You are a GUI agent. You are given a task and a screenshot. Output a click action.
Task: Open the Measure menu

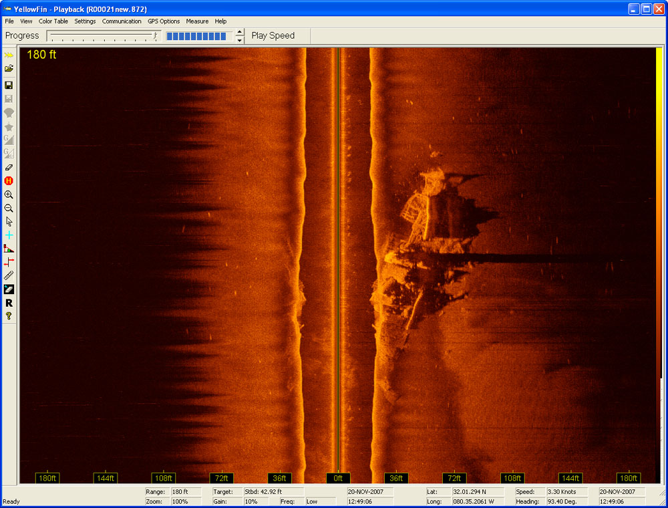[x=197, y=21]
